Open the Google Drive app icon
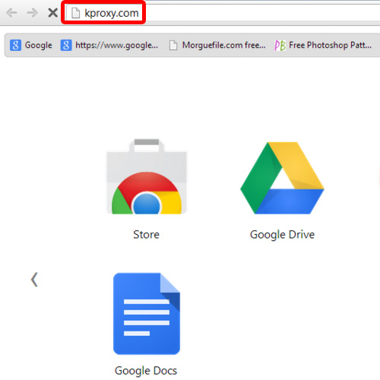 click(x=282, y=178)
